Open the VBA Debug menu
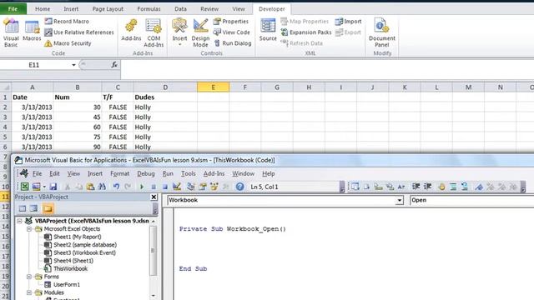Screen dimensions: 534x300 click(x=146, y=173)
